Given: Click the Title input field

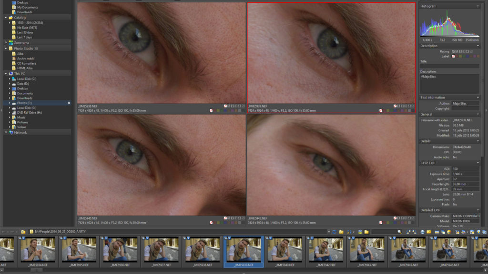Looking at the screenshot, I should [x=449, y=66].
